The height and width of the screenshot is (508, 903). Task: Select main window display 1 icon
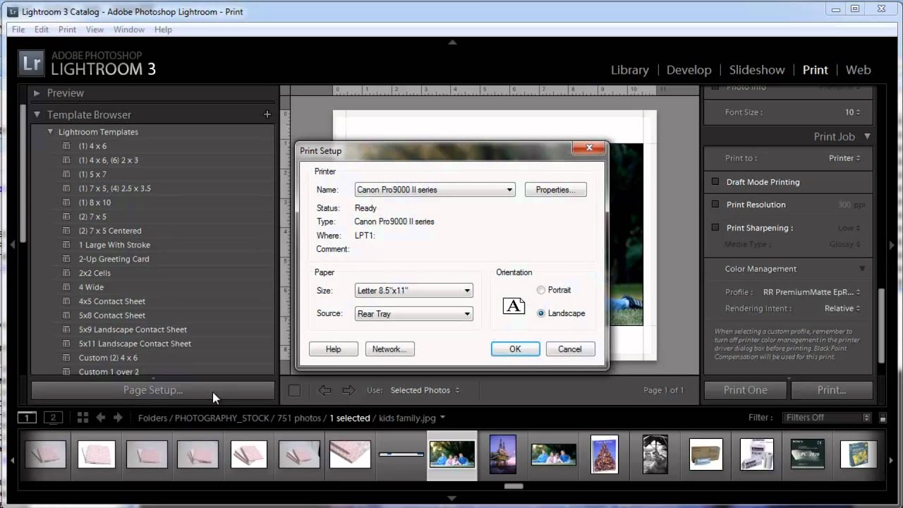[x=27, y=418]
